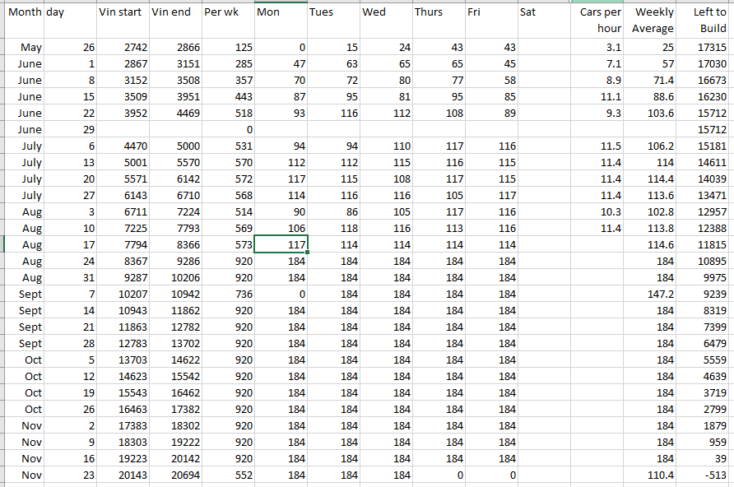Viewport: 734px width, 487px height.
Task: Click the highlighted Mon cell showing 117
Action: point(281,244)
